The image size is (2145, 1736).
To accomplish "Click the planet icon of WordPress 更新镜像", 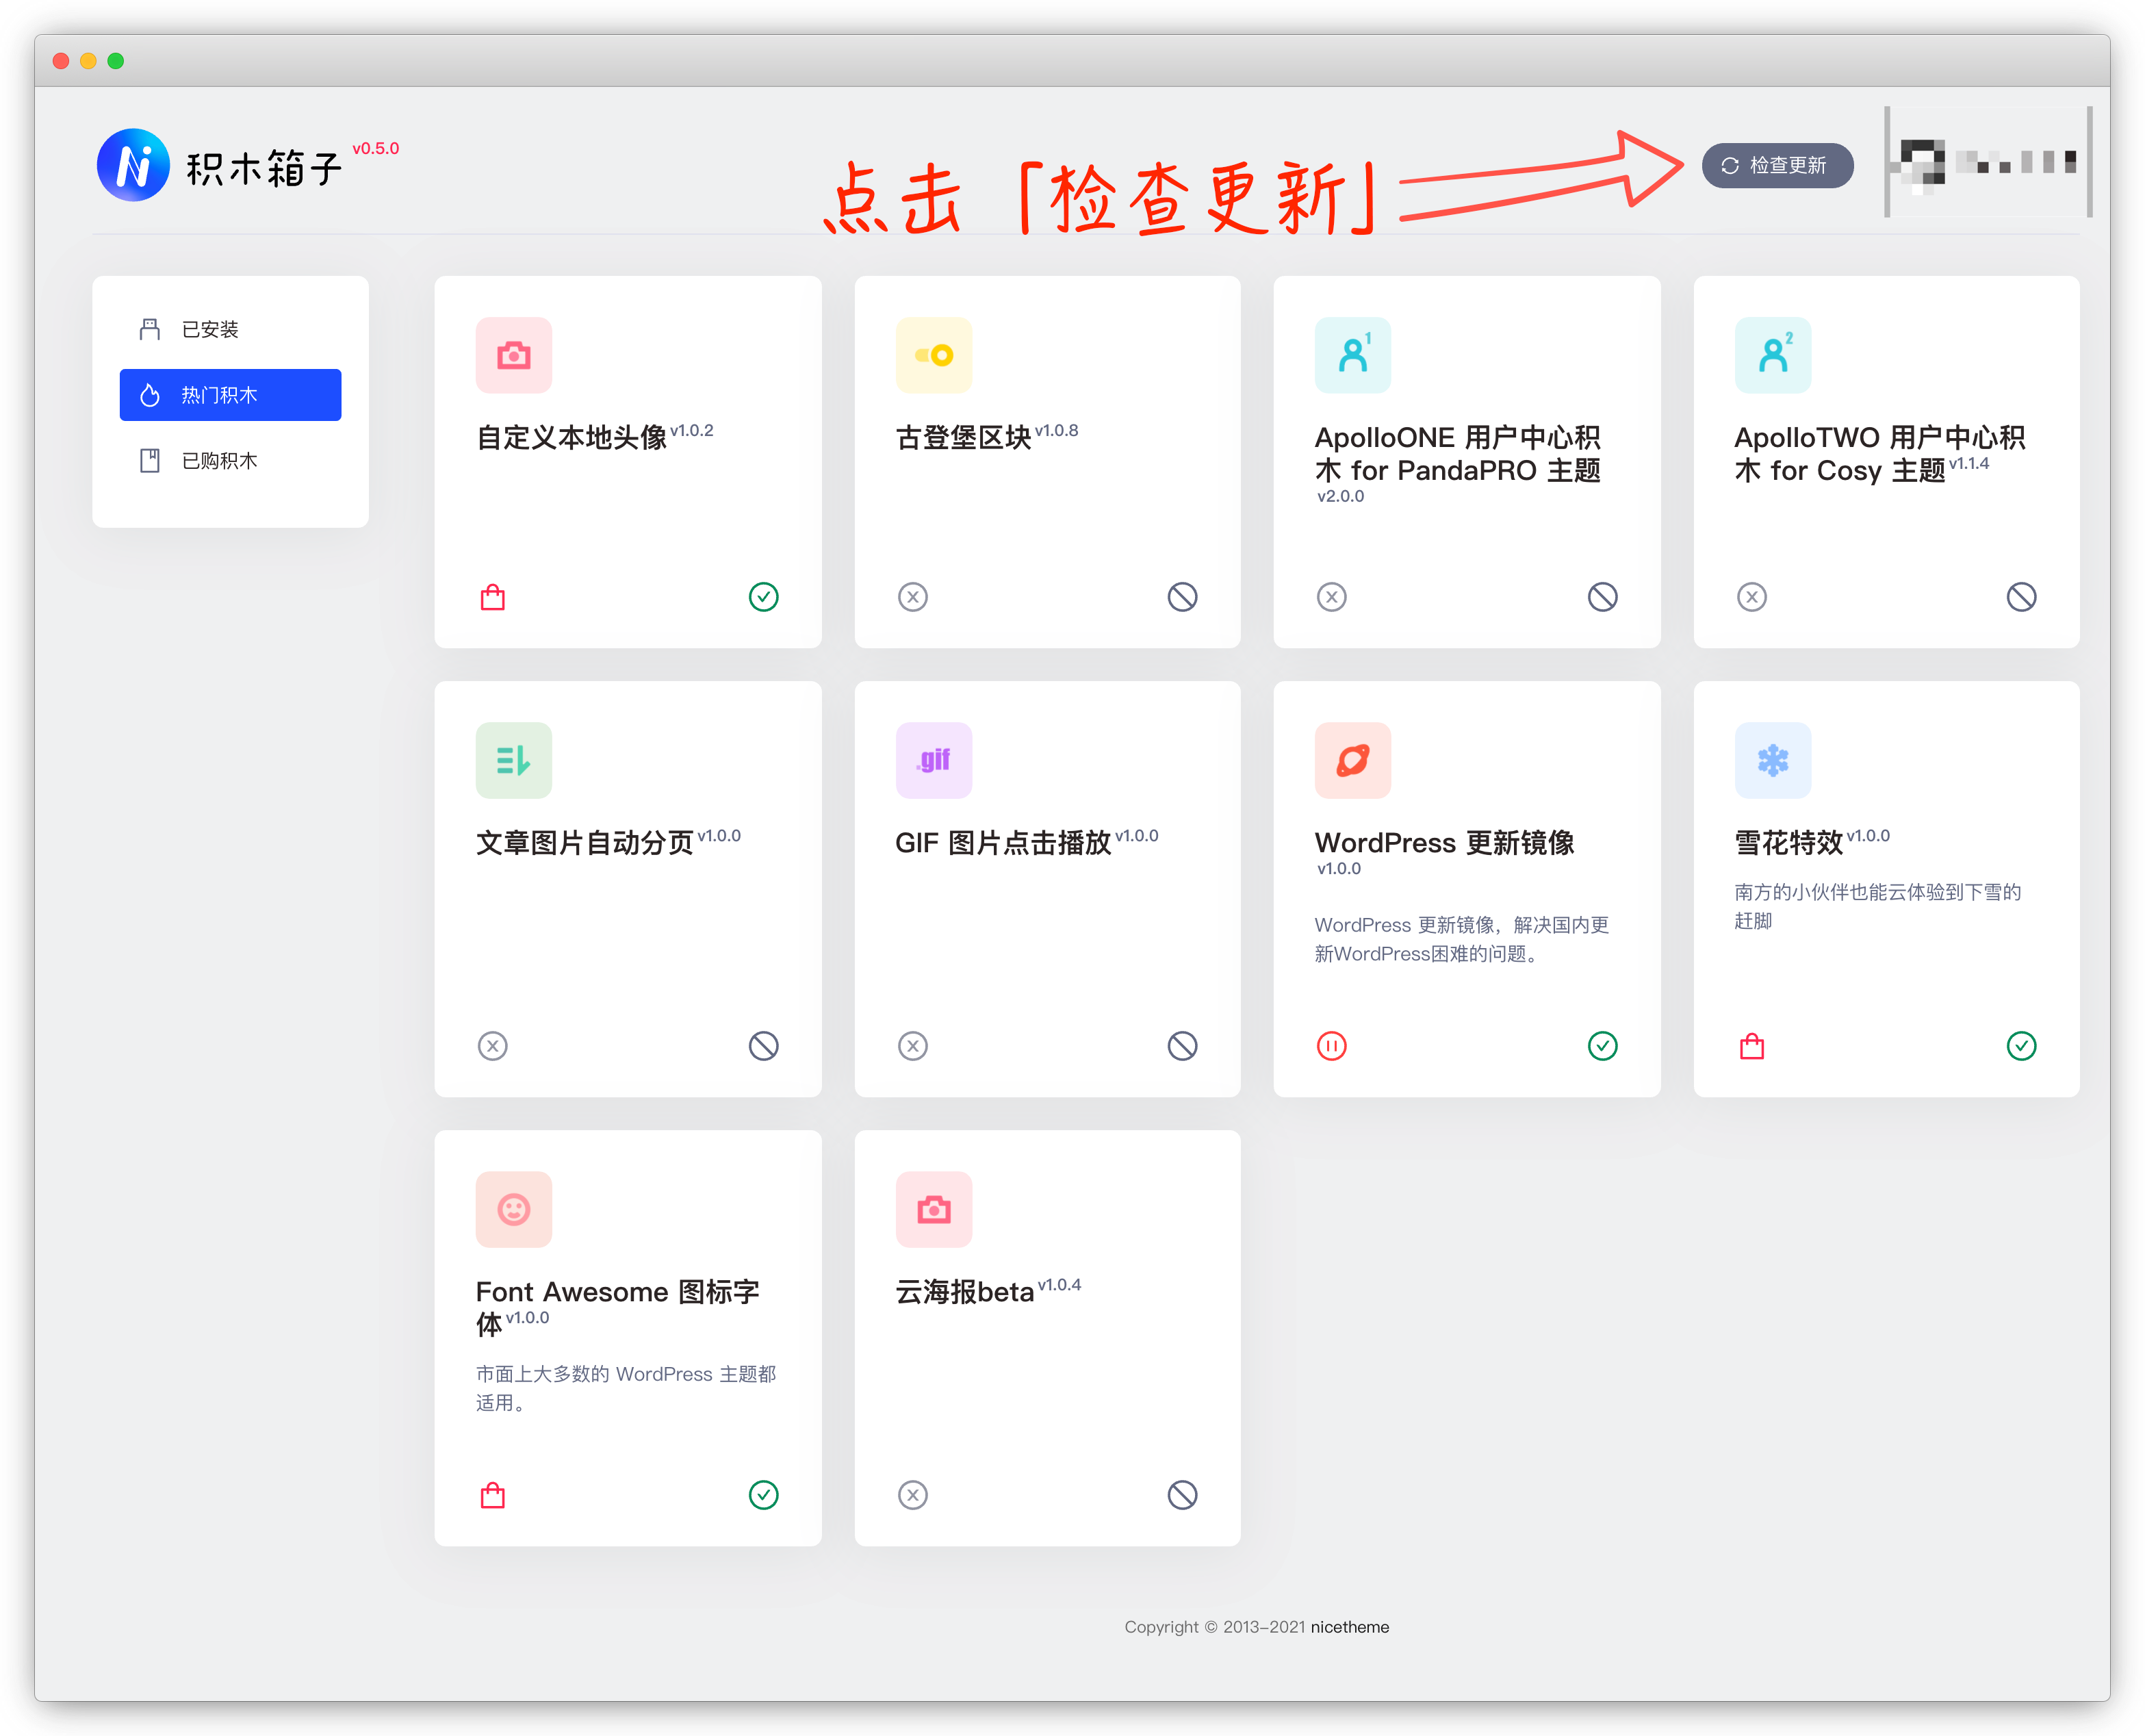I will click(1353, 760).
